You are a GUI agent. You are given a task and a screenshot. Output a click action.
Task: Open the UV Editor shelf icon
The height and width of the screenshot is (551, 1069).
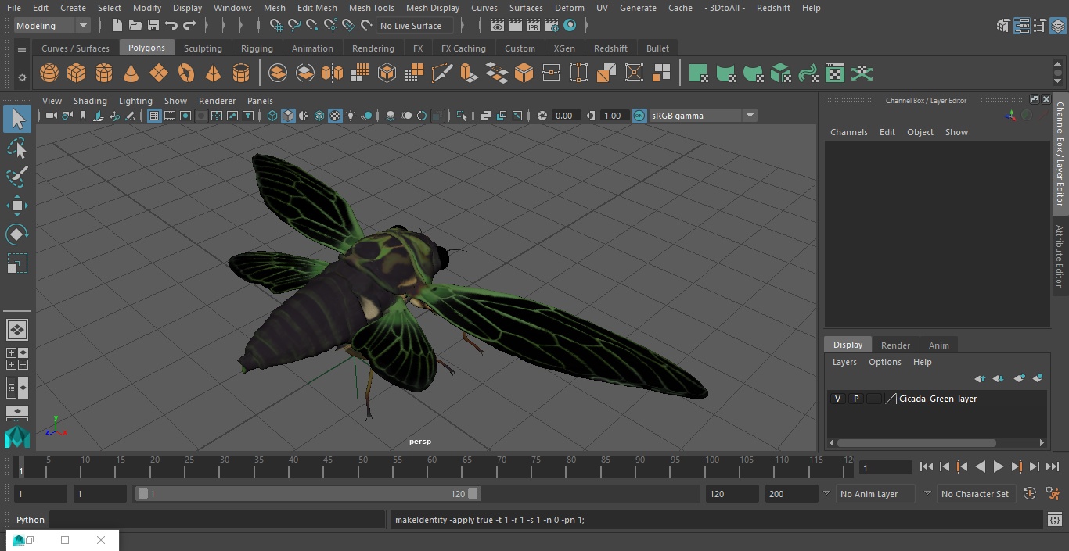835,73
